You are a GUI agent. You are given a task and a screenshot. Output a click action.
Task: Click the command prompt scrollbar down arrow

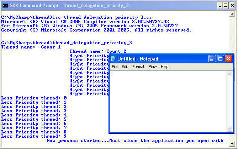point(232,143)
